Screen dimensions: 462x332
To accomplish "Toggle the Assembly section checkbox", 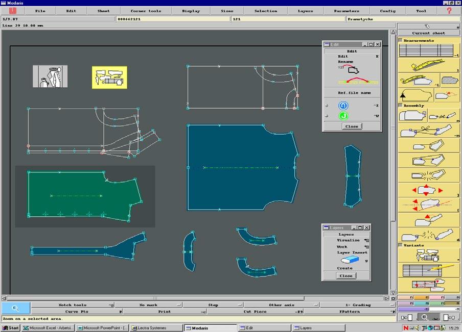I will point(401,105).
